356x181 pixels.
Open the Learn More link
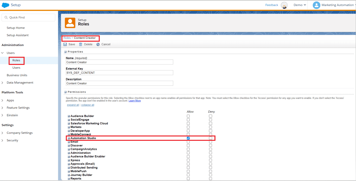pos(134,101)
